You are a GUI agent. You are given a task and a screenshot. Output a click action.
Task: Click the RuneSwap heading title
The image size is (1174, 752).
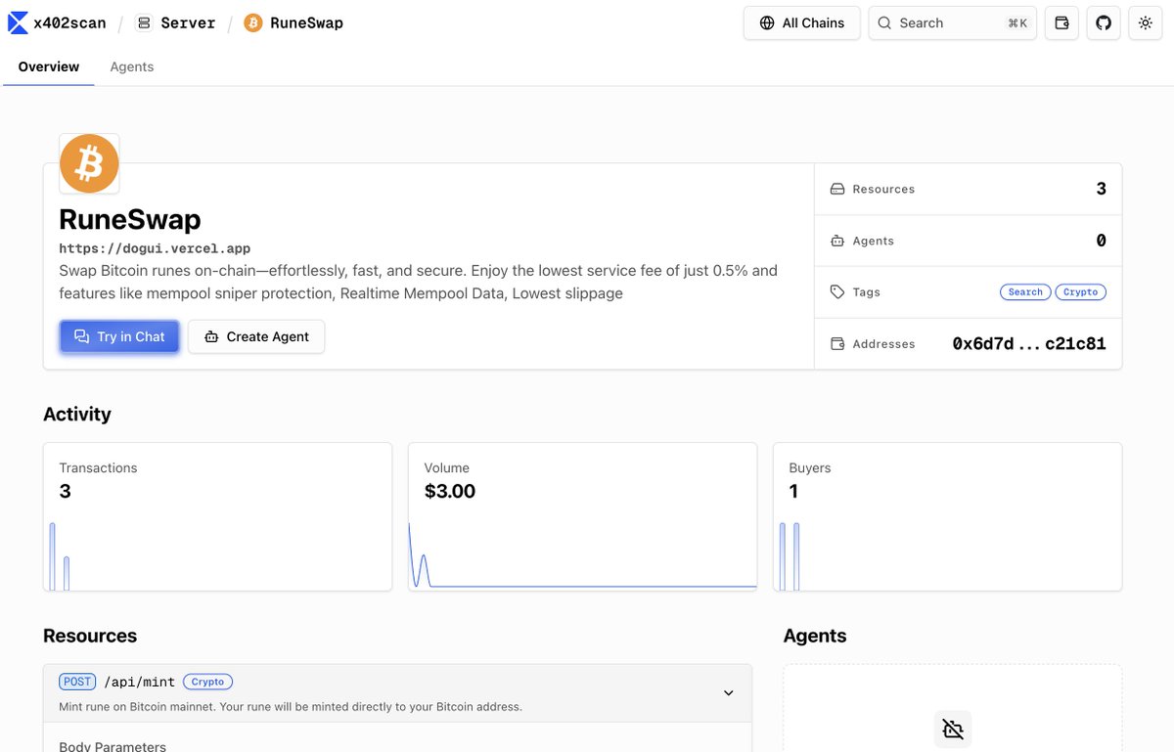click(x=130, y=218)
